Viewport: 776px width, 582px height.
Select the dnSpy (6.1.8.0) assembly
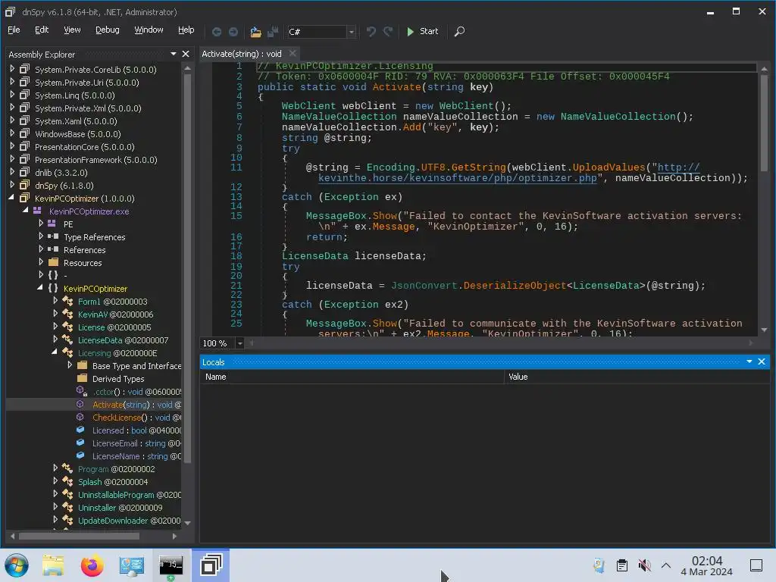[64, 186]
